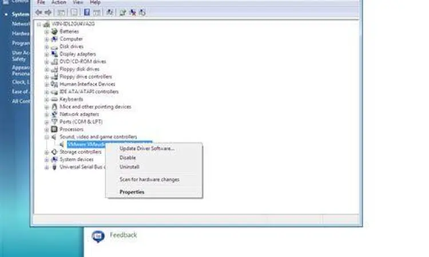Screen dimensions: 429x257
Task: Open the Action menu
Action: tap(59, 2)
